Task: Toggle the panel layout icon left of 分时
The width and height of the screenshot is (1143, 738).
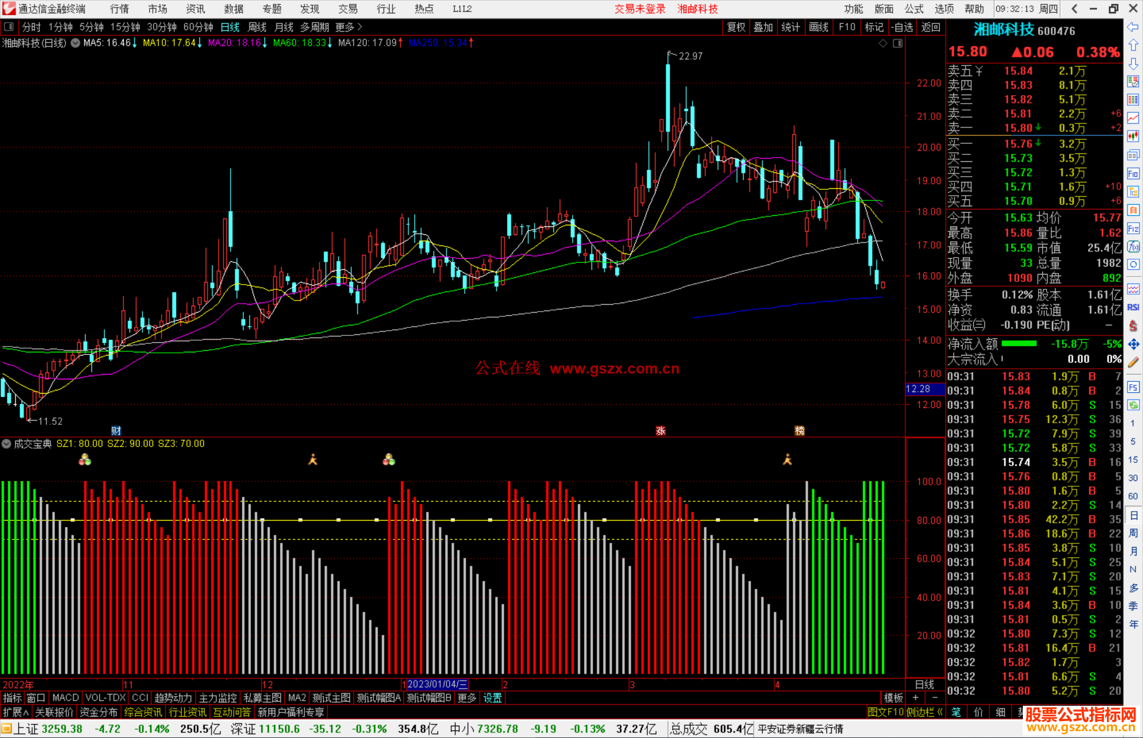Action: click(8, 27)
